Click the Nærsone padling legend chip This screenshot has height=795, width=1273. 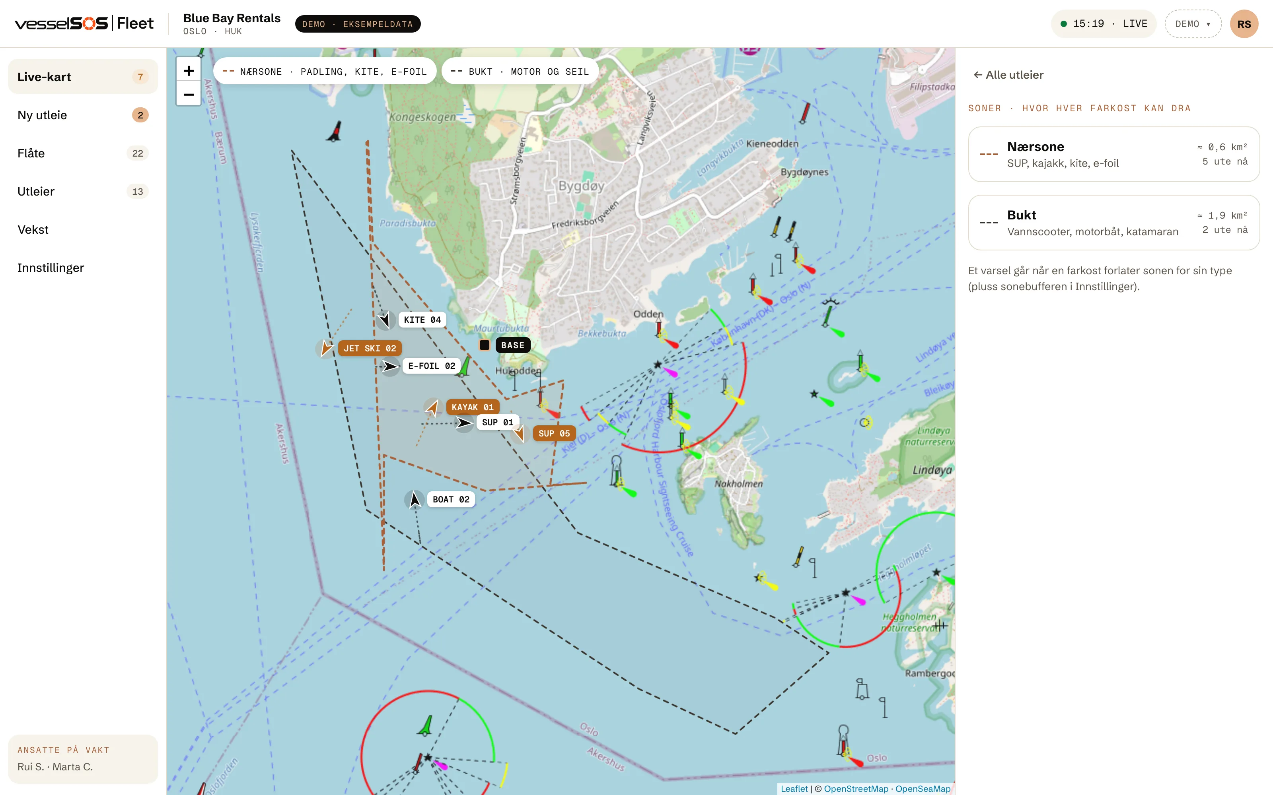[x=325, y=71]
